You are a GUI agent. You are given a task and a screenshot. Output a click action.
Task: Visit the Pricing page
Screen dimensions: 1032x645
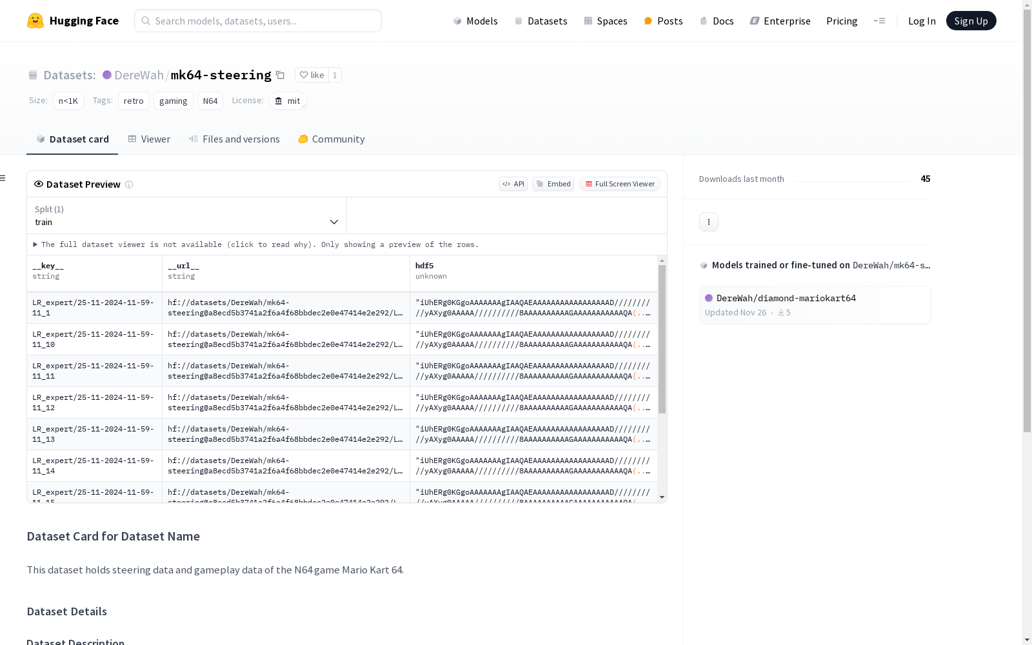tap(842, 21)
